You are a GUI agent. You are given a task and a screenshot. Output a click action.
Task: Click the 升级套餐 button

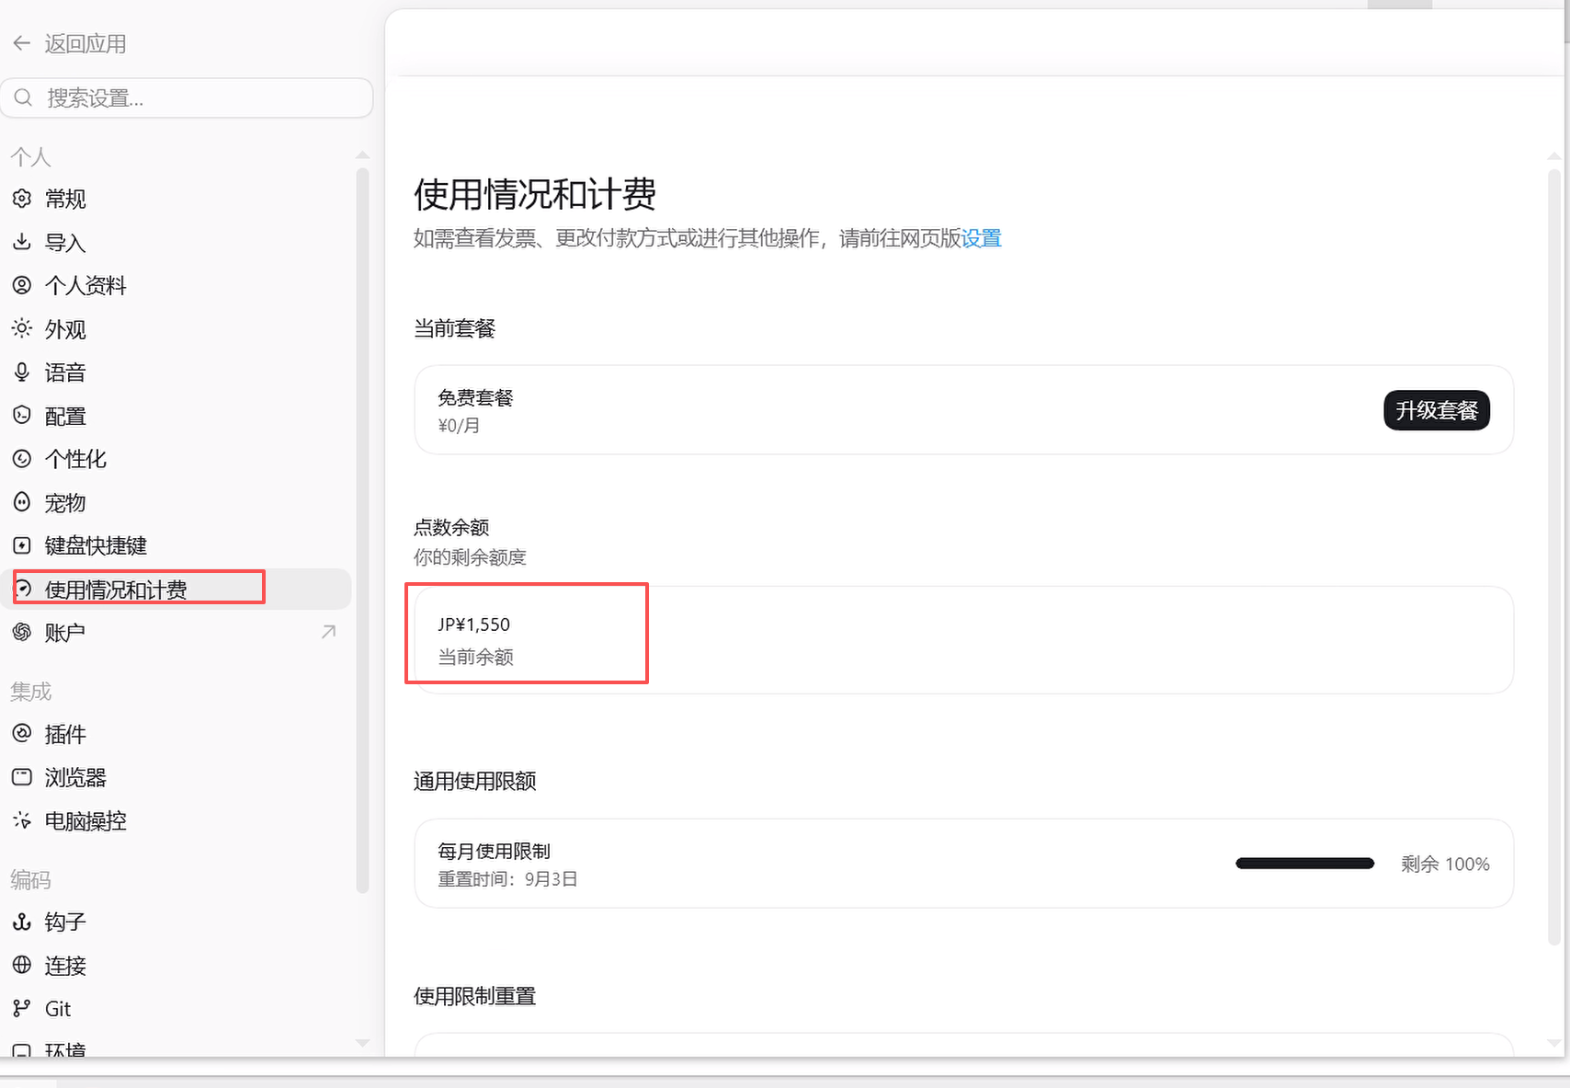1437,410
